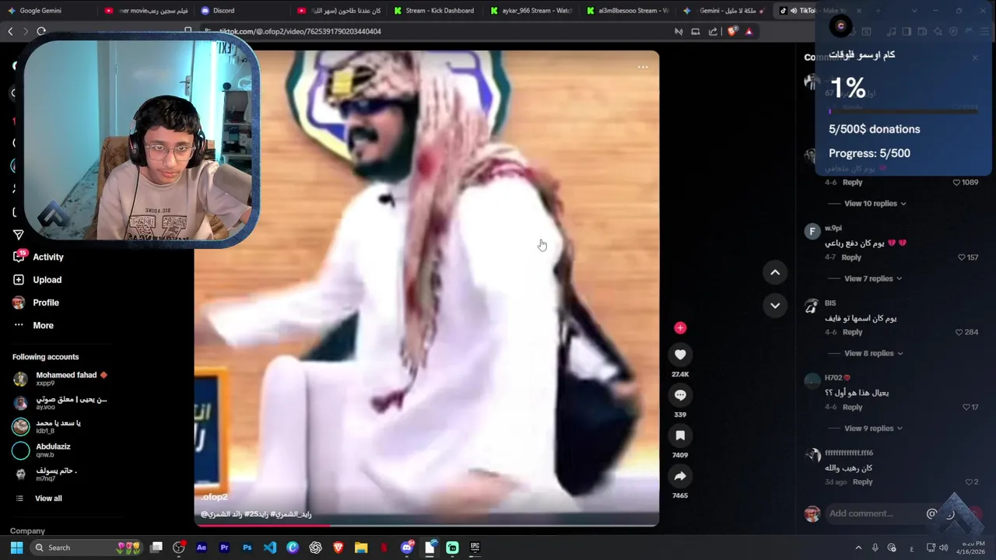Open Discord from the taskbar

[407, 548]
